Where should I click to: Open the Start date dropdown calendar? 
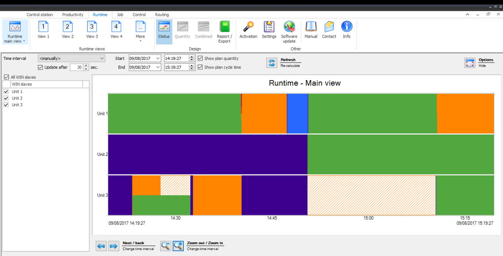[x=158, y=58]
